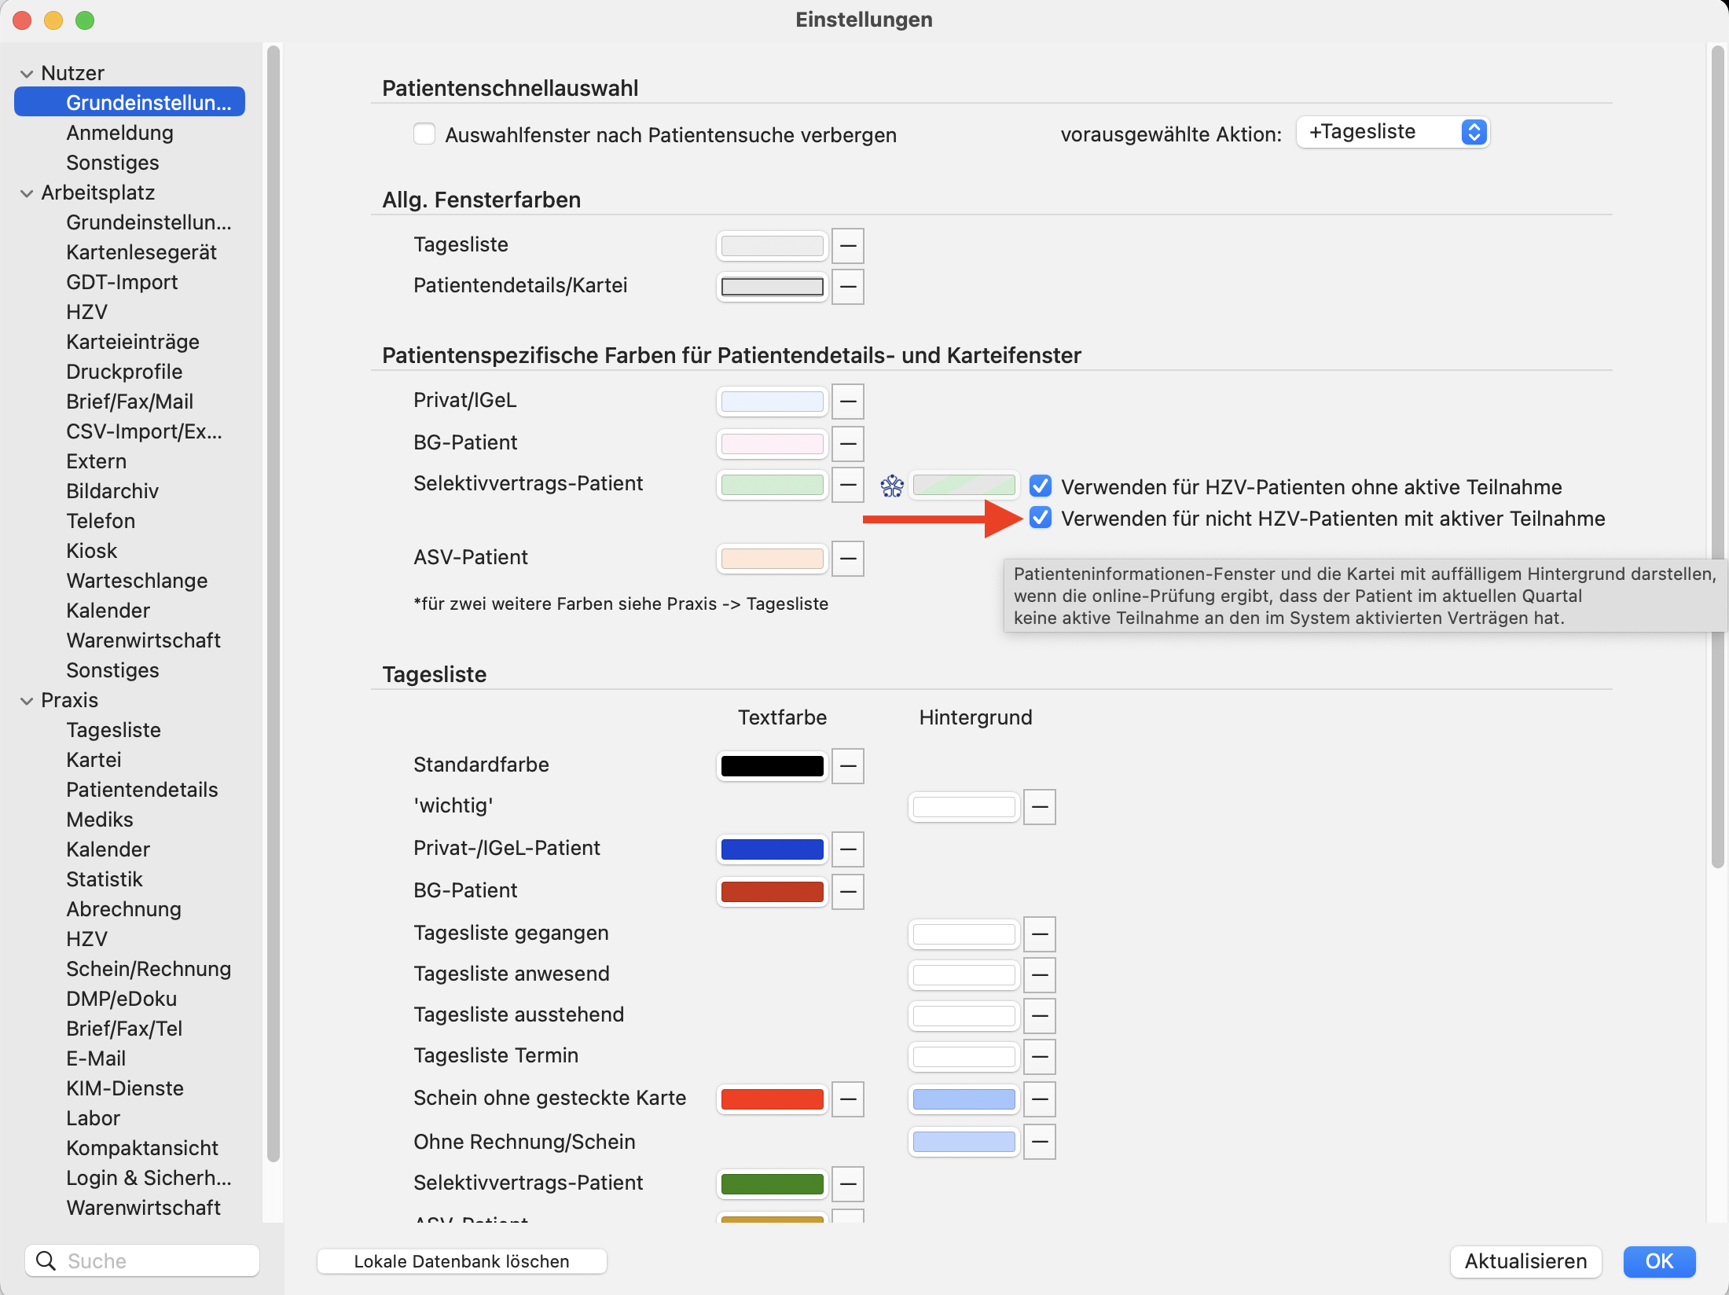The width and height of the screenshot is (1729, 1295).
Task: Change Privat/IGeL light blue color swatch
Action: click(773, 402)
